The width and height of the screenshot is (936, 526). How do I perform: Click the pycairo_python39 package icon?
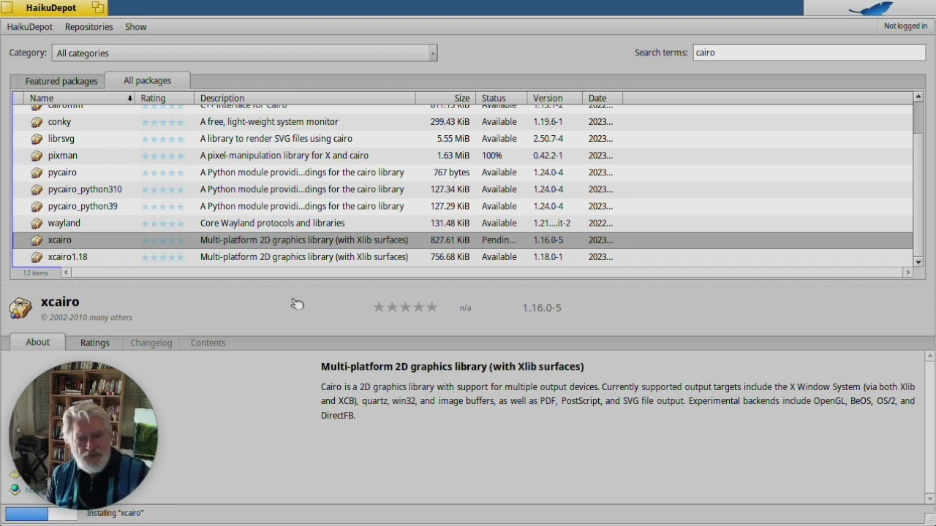pyautogui.click(x=37, y=206)
